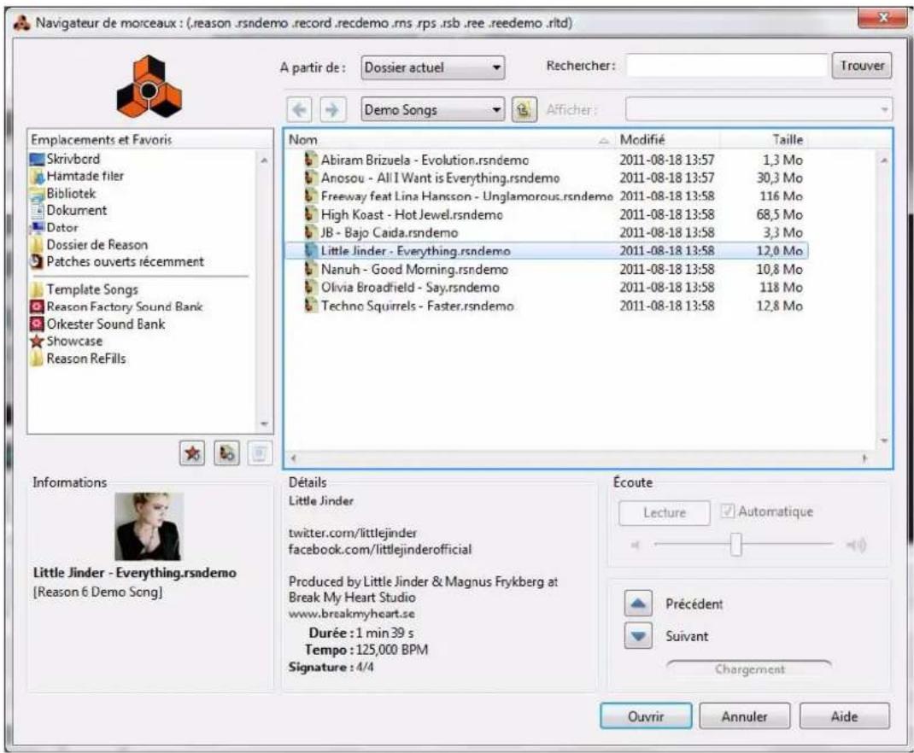Click the Patches ouverts récemment icon
This screenshot has width=914, height=753.
[x=38, y=261]
